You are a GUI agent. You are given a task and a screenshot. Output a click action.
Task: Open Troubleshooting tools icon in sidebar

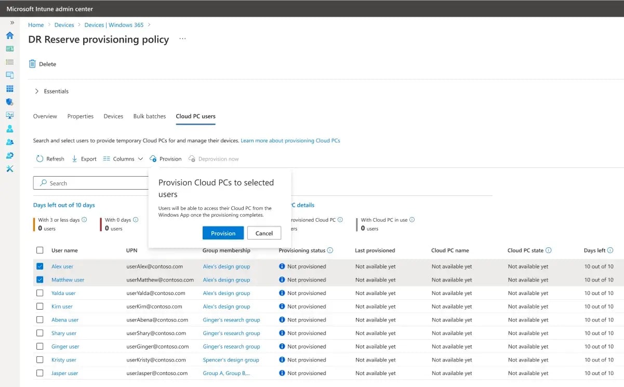[9, 169]
